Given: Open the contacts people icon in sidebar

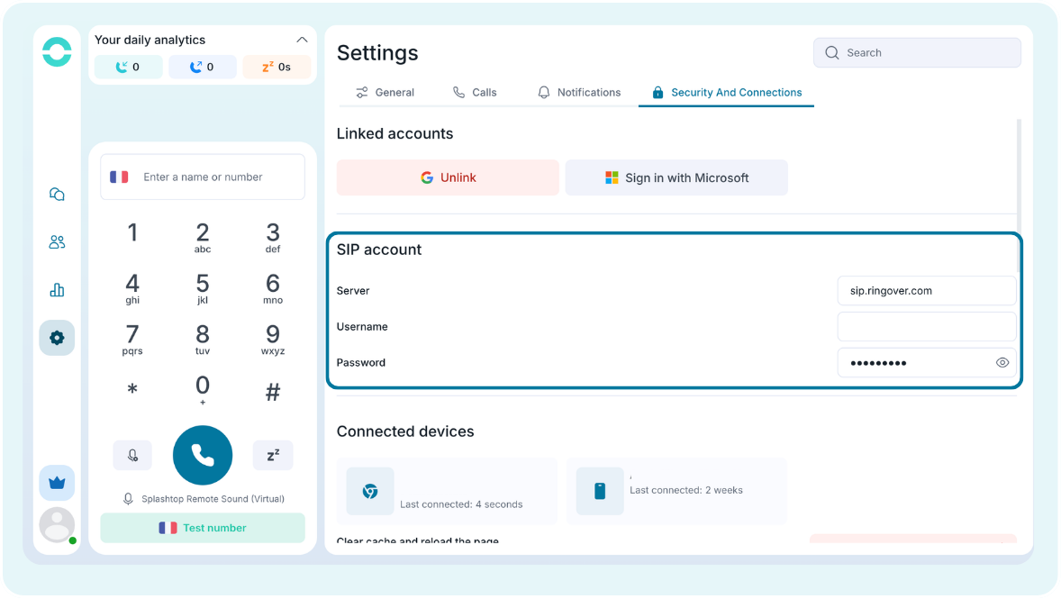Looking at the screenshot, I should [57, 241].
